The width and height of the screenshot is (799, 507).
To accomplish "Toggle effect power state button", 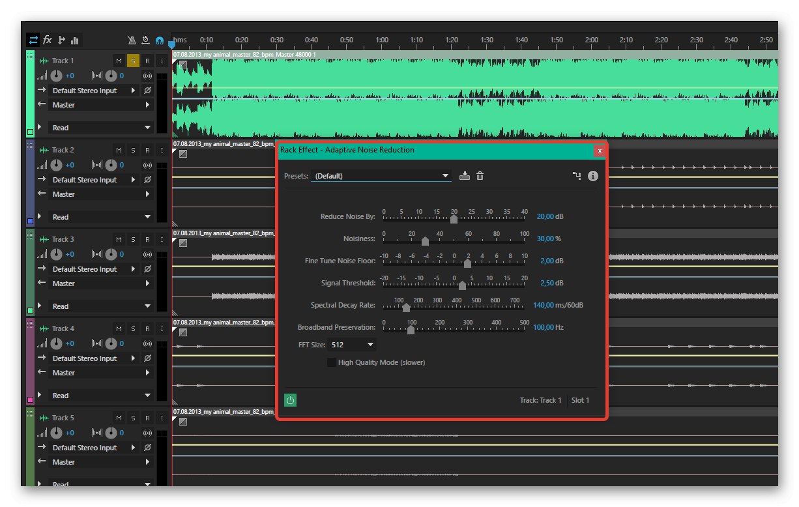I will click(291, 400).
